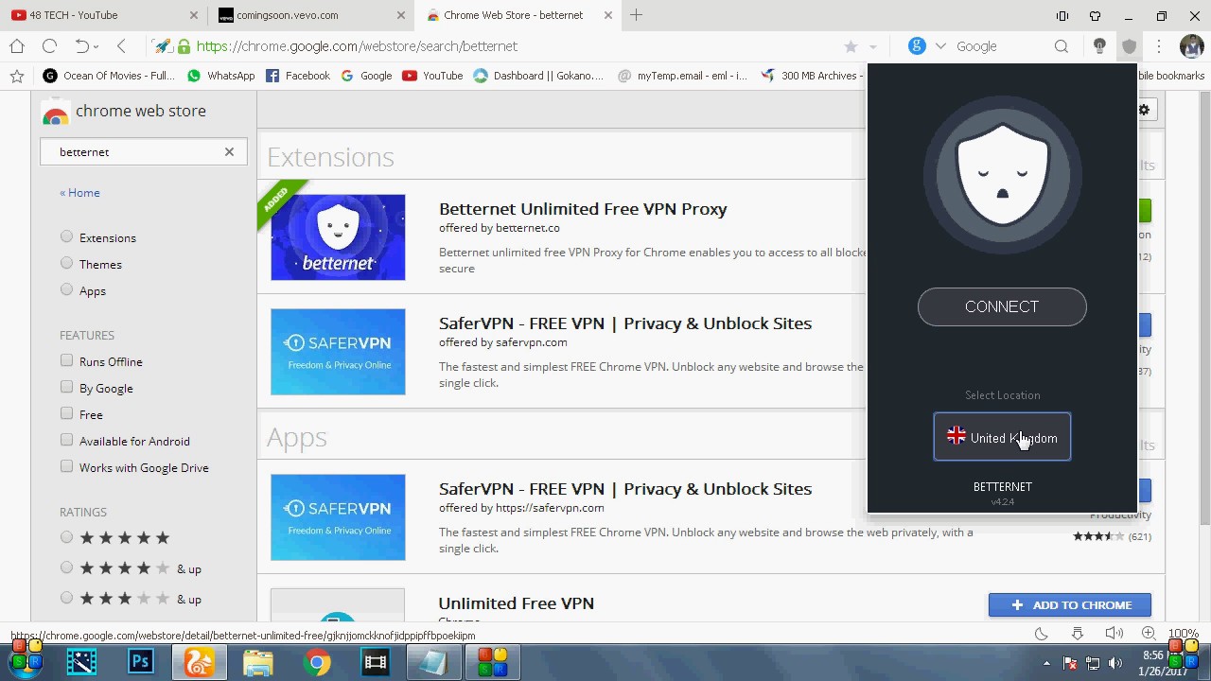Click the browser sound speaker icon
The height and width of the screenshot is (681, 1211).
point(1114,633)
